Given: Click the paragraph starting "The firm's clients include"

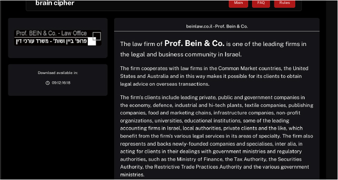Looking at the screenshot, I should click(x=217, y=136).
